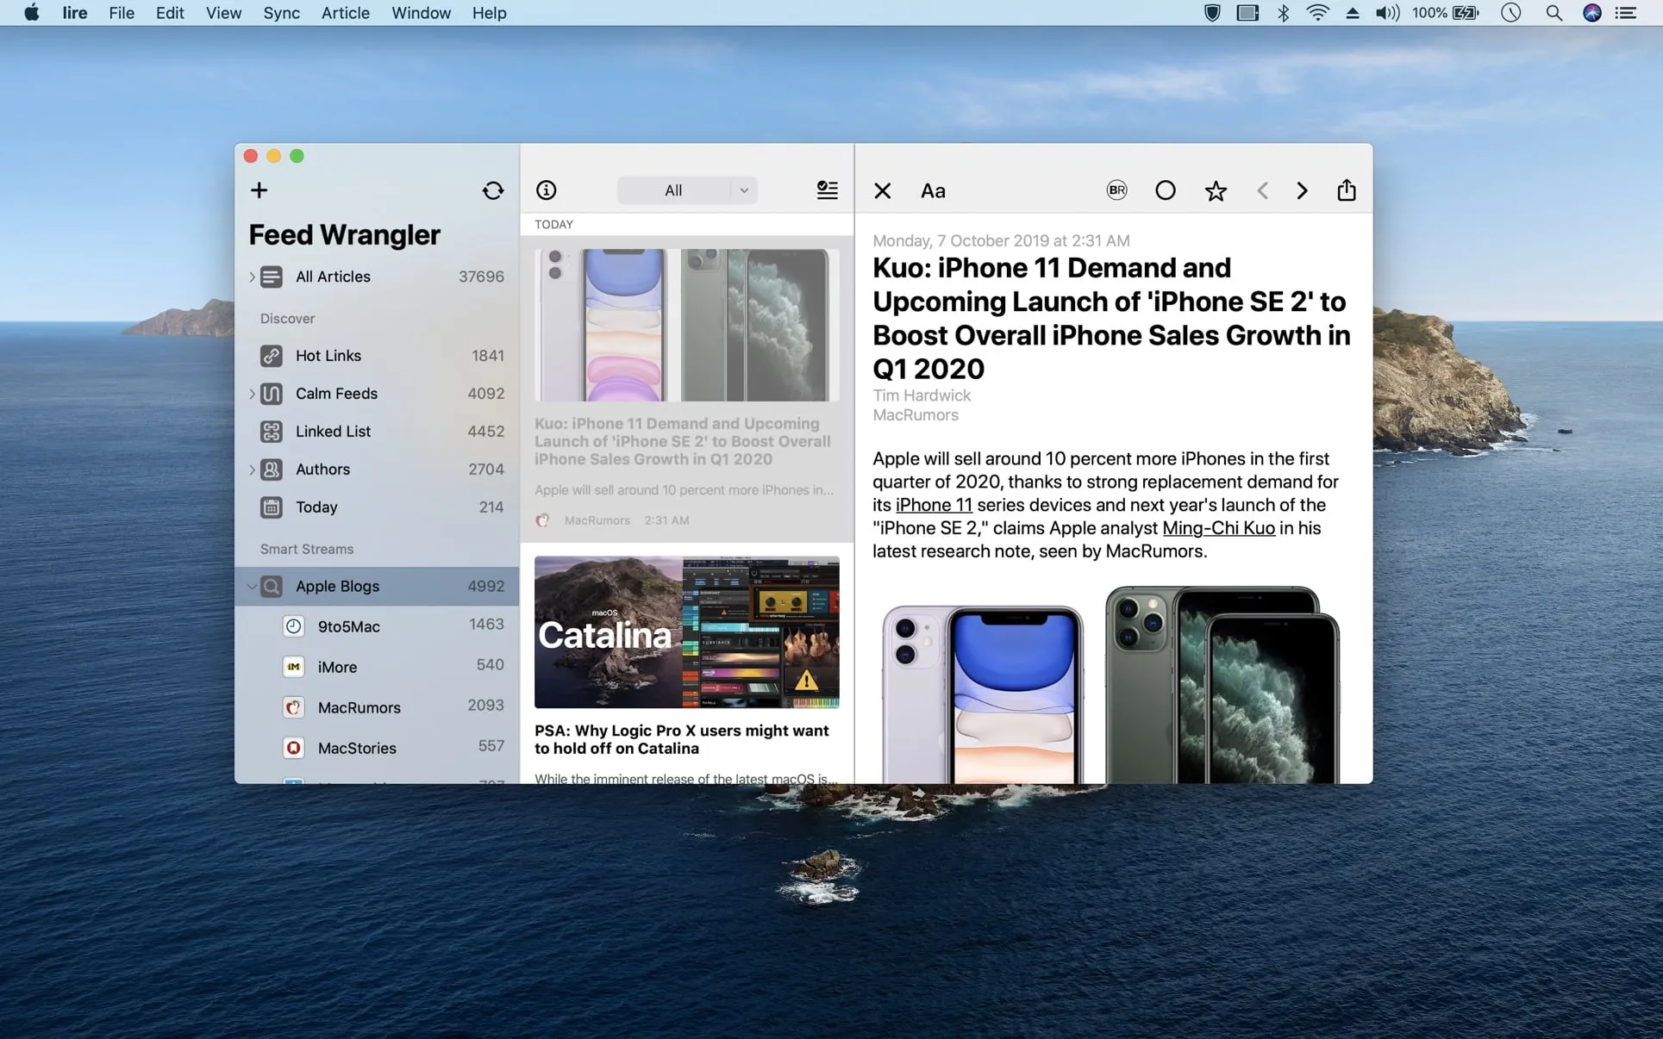The width and height of the screenshot is (1663, 1039).
Task: Open the iPhone 11 link in the article
Action: 934,505
